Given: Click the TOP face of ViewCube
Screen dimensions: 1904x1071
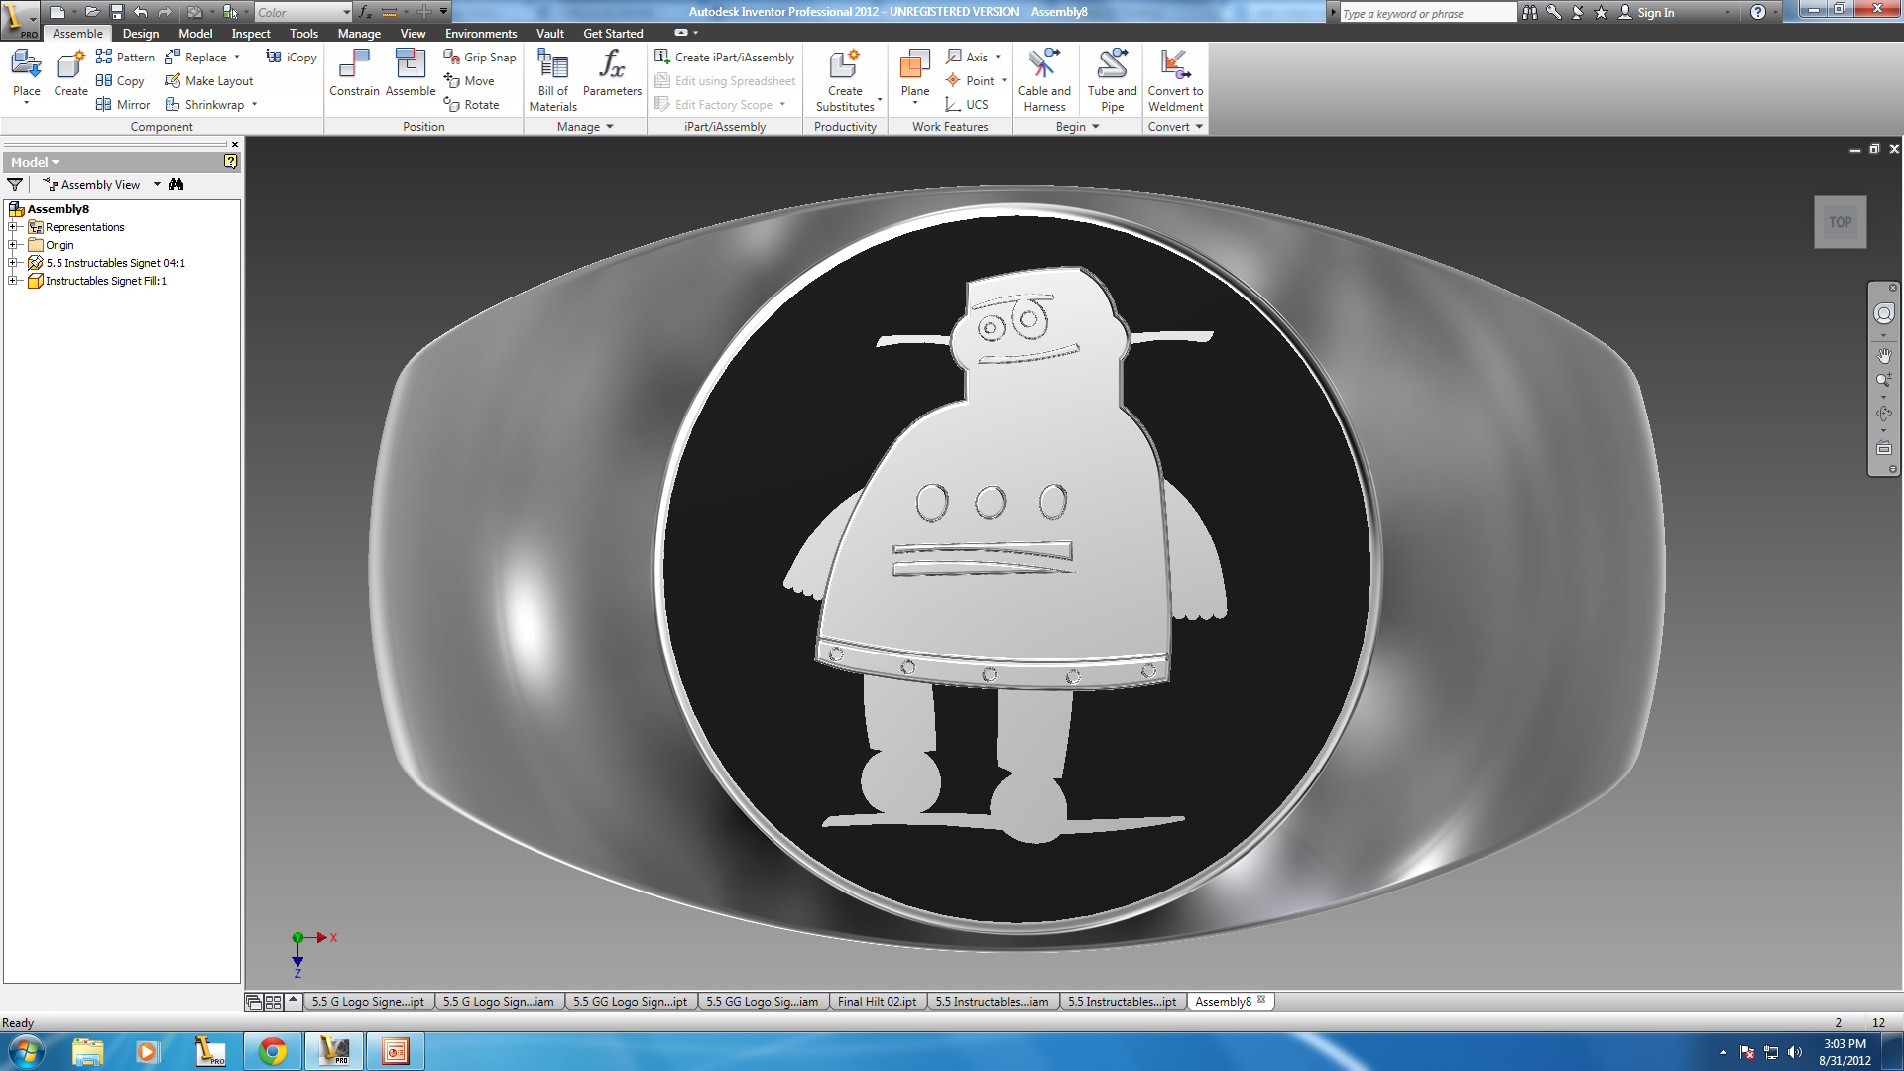Looking at the screenshot, I should tap(1840, 222).
